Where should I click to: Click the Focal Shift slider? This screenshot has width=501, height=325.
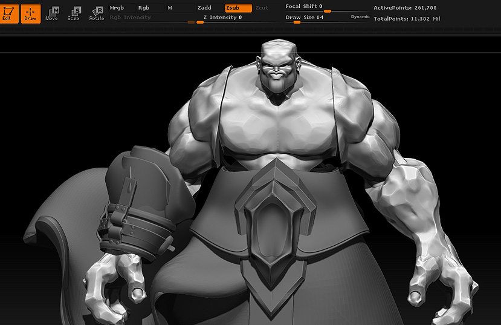pyautogui.click(x=327, y=8)
